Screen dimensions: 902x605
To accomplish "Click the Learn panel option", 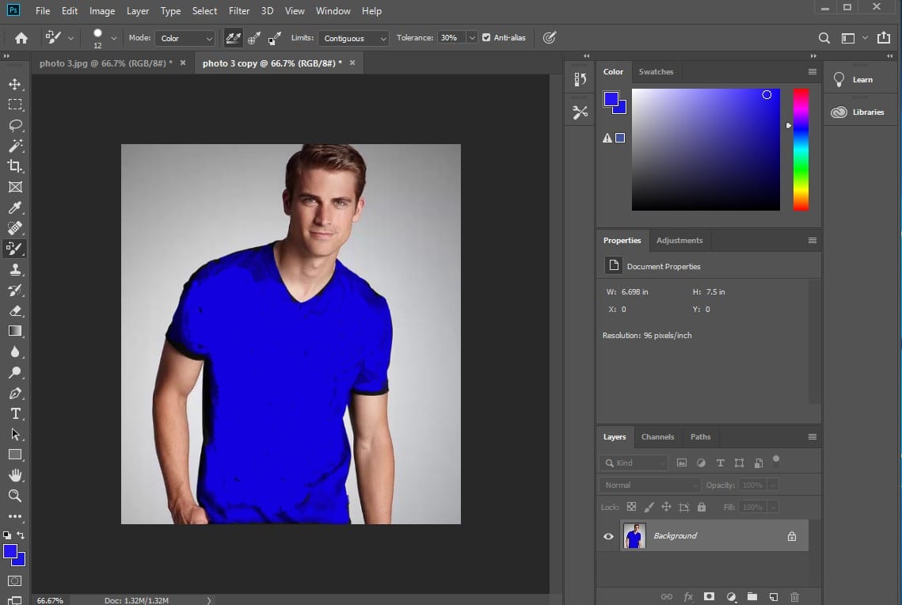I will (x=860, y=78).
